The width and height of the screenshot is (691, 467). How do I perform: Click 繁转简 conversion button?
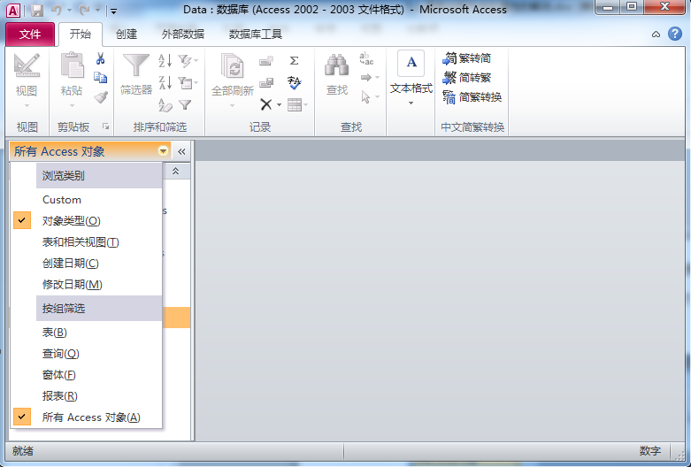(x=466, y=58)
